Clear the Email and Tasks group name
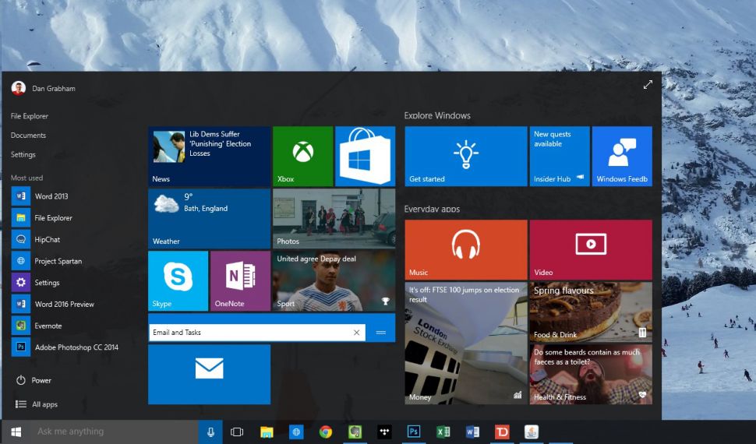 (356, 333)
